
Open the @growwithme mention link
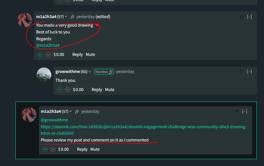pyautogui.click(x=54, y=120)
